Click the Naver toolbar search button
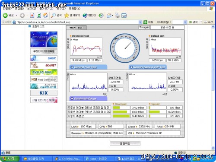 194,22
